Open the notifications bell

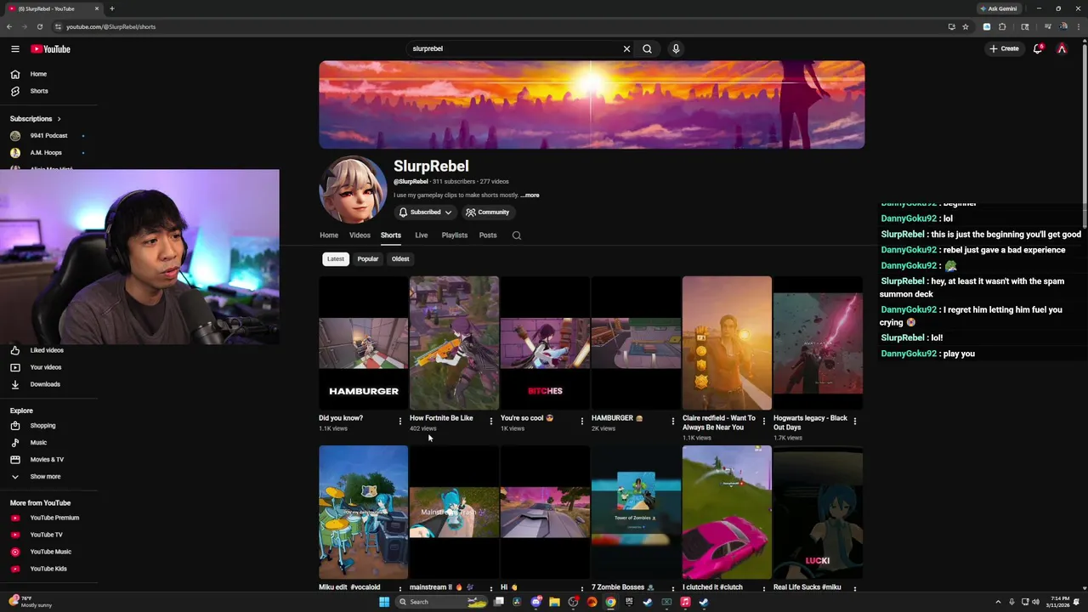tap(1037, 48)
